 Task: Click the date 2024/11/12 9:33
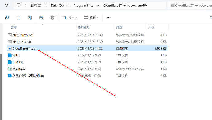point(89,69)
